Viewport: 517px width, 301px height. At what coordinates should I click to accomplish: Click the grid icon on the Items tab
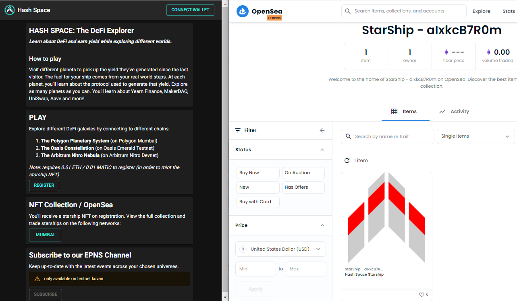tap(394, 111)
